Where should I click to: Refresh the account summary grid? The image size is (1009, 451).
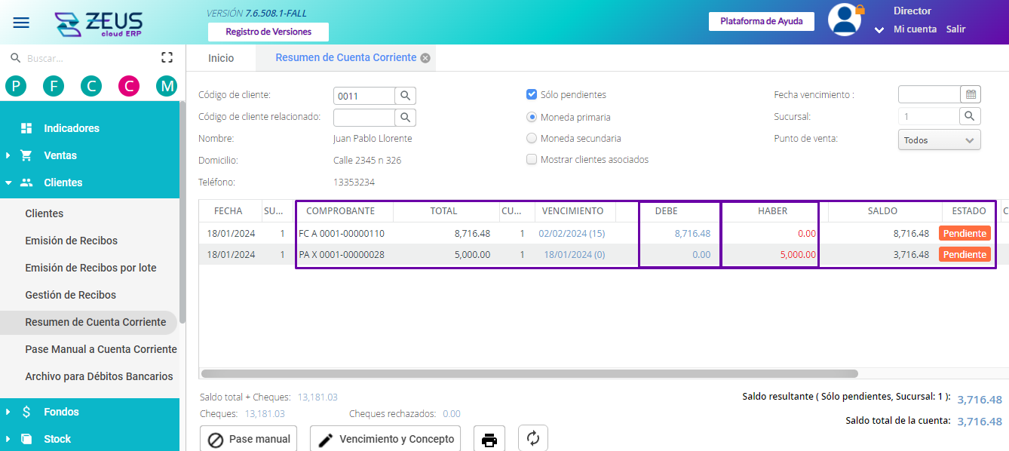click(533, 439)
